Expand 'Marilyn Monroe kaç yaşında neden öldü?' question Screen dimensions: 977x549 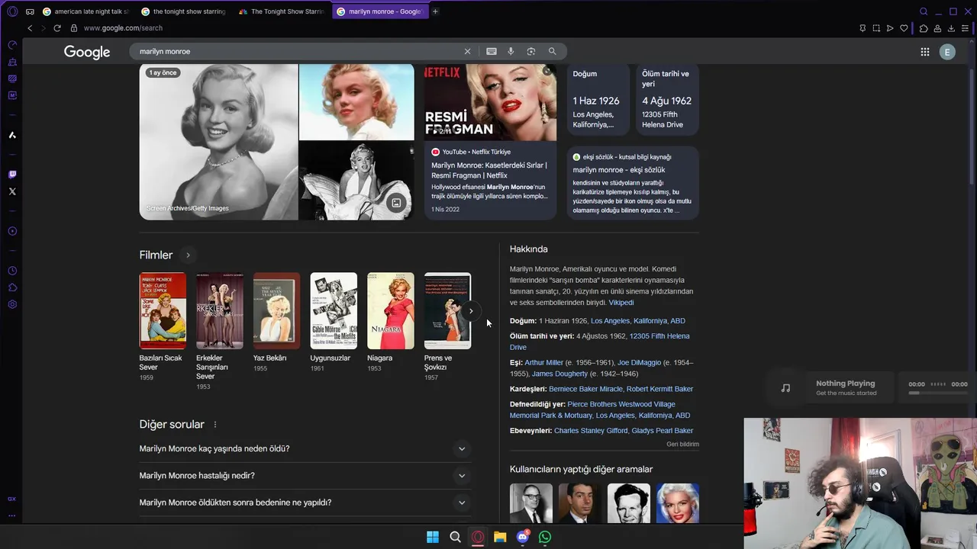[305, 448]
